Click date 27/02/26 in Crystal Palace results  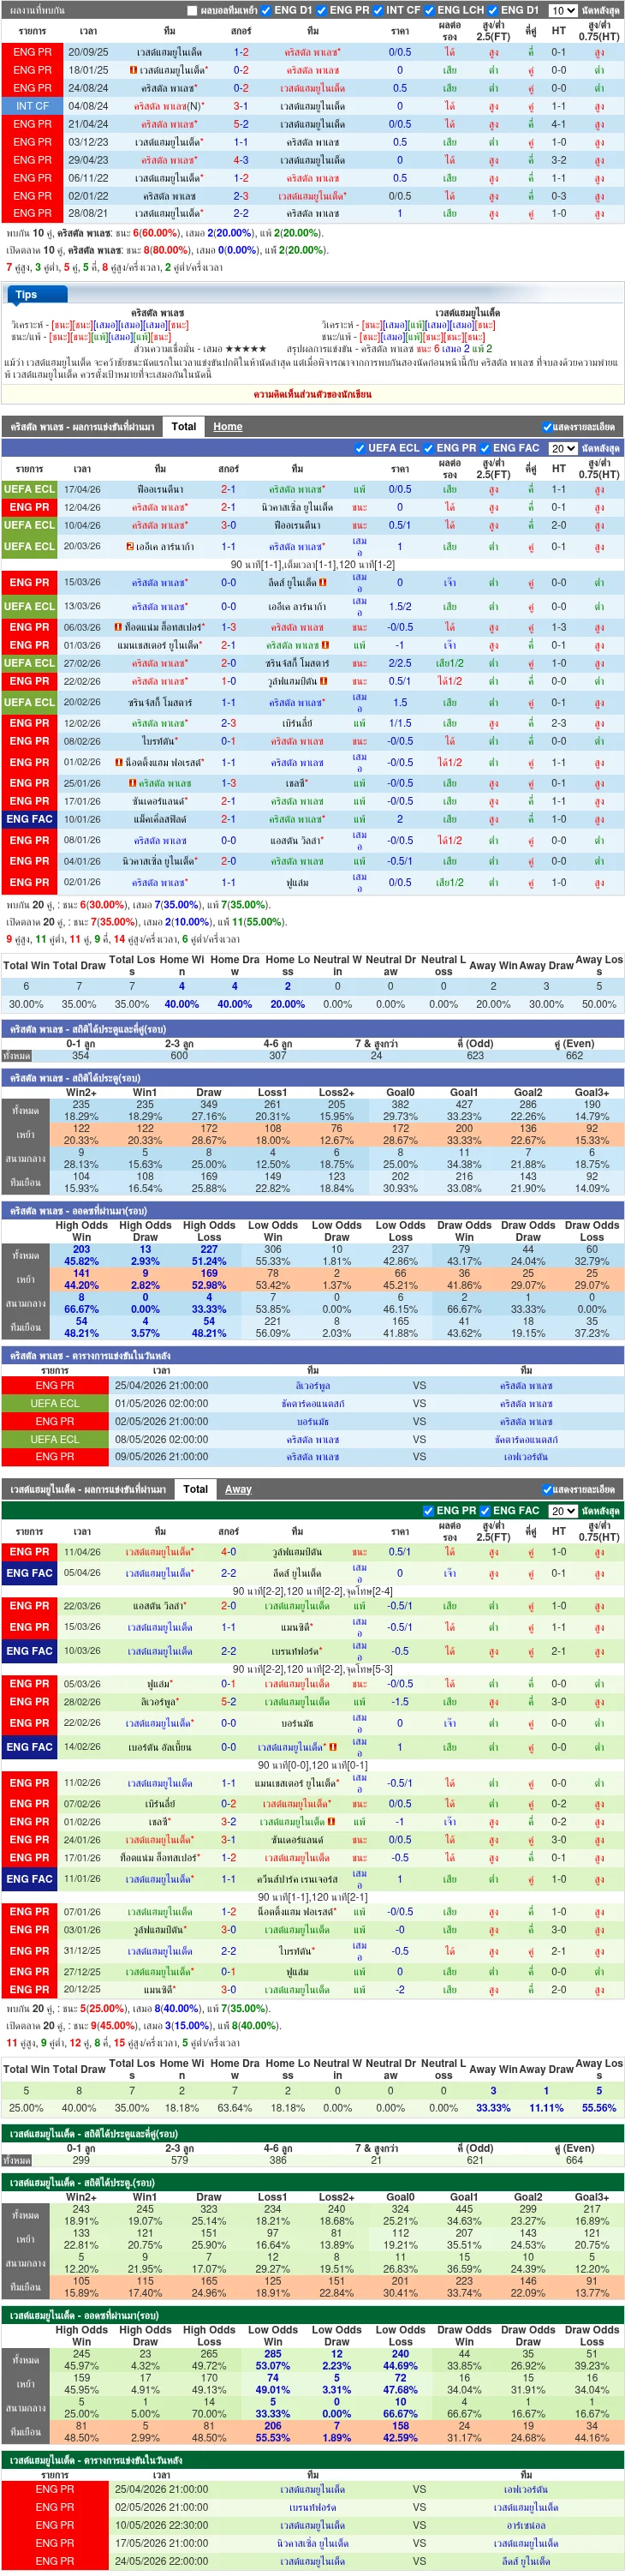(x=82, y=663)
